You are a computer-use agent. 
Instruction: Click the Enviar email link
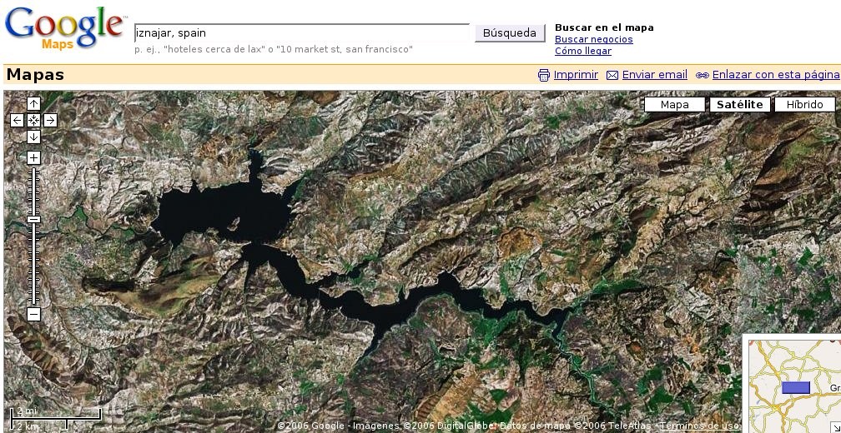[654, 75]
